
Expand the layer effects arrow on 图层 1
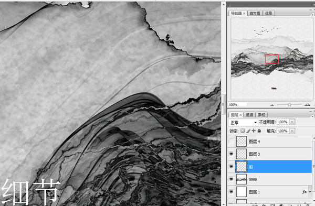pos(310,192)
